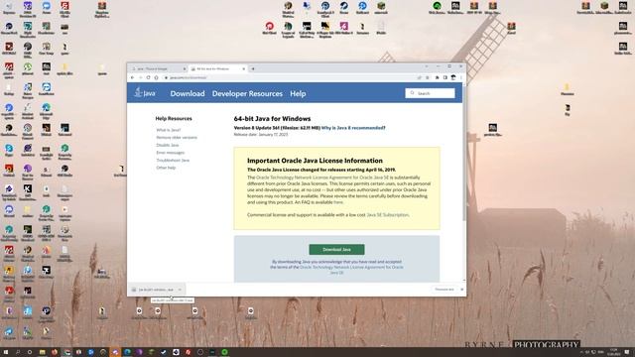Image resolution: width=635 pixels, height=357 pixels.
Task: Open the taskbar search icon
Action: pyautogui.click(x=18, y=352)
